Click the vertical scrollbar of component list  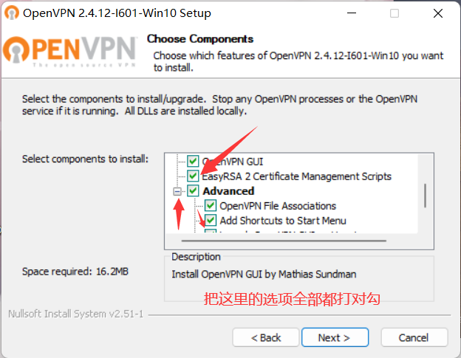coord(425,196)
